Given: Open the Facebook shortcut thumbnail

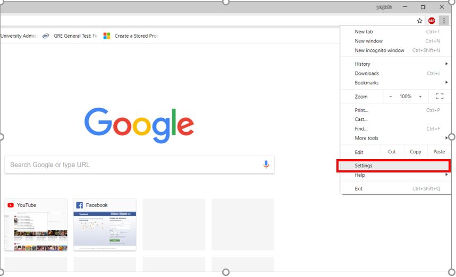Looking at the screenshot, I should tap(105, 225).
